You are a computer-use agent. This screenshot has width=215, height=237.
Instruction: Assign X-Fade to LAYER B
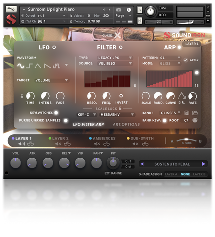coord(199,174)
